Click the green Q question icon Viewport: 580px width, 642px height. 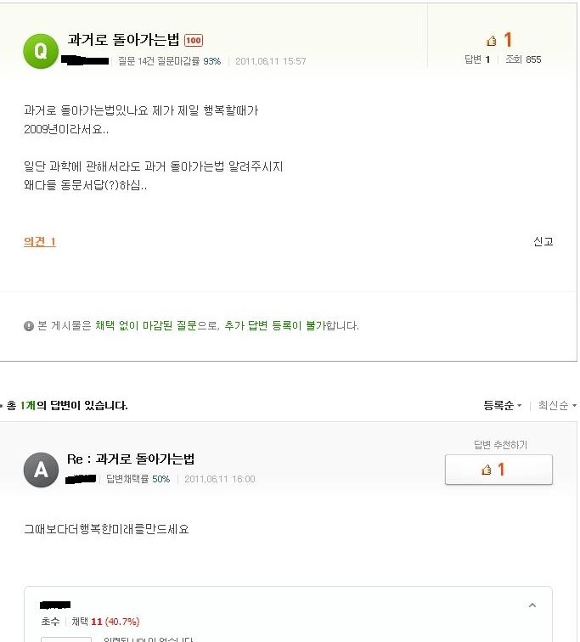click(x=41, y=50)
